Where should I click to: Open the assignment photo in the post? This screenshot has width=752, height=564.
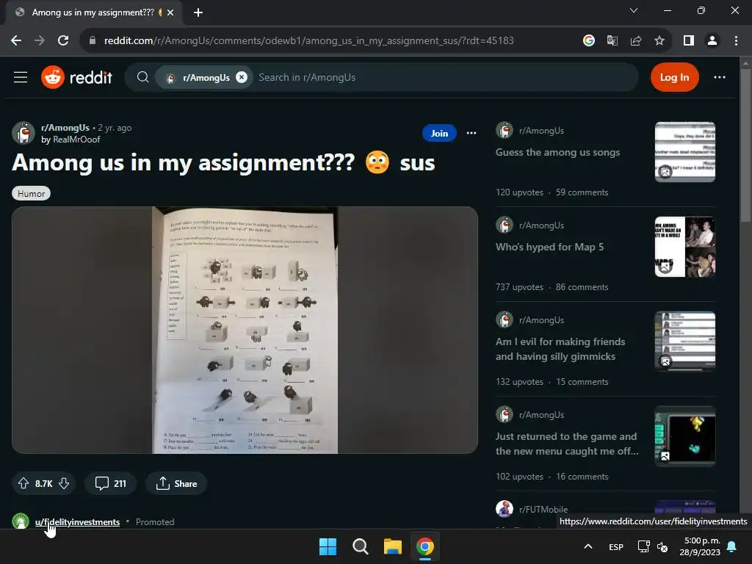pos(245,330)
